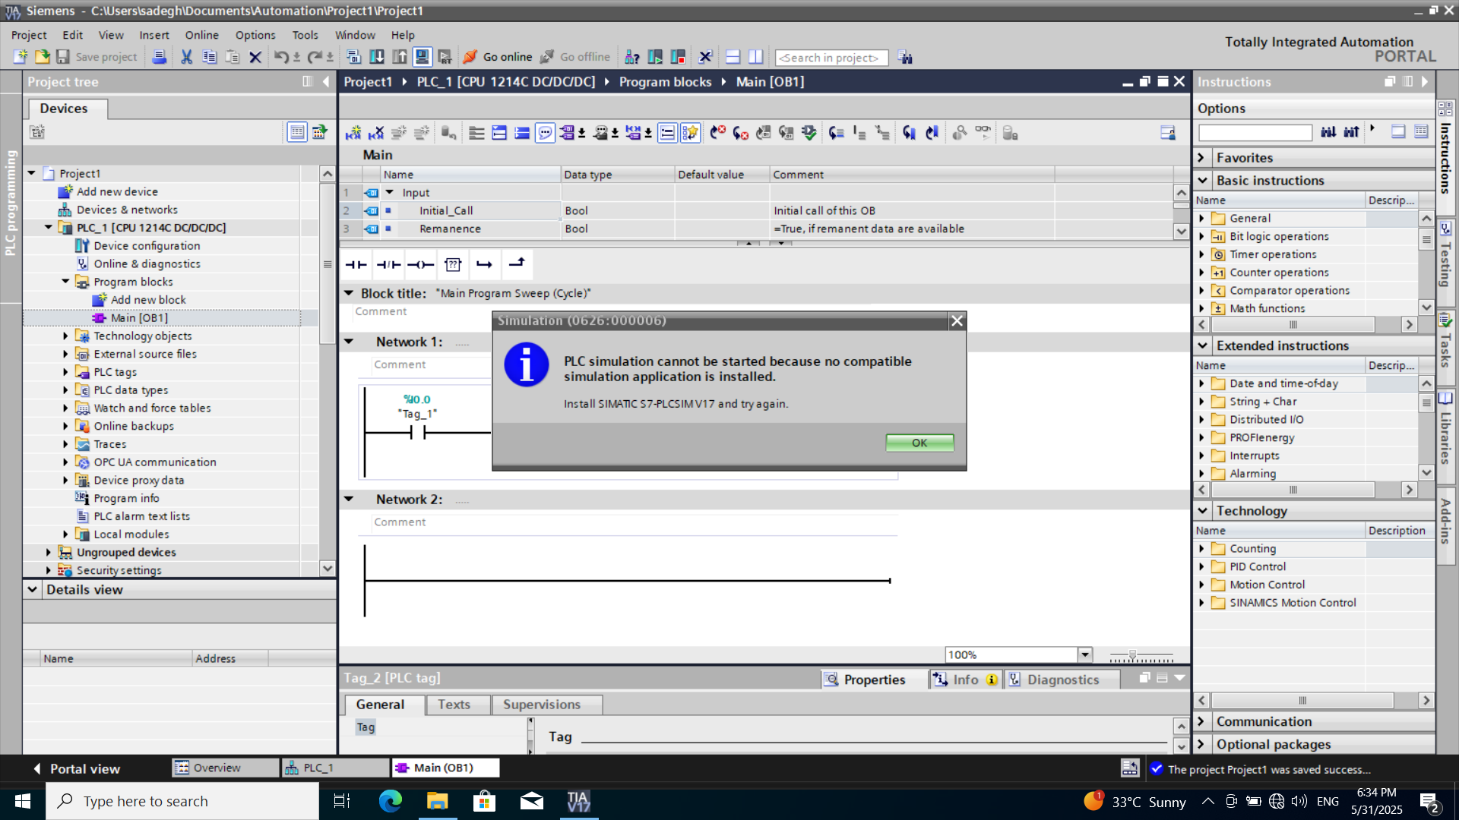This screenshot has width=1459, height=820.
Task: Click the project tree vertical scrollbar down arrow
Action: point(328,568)
